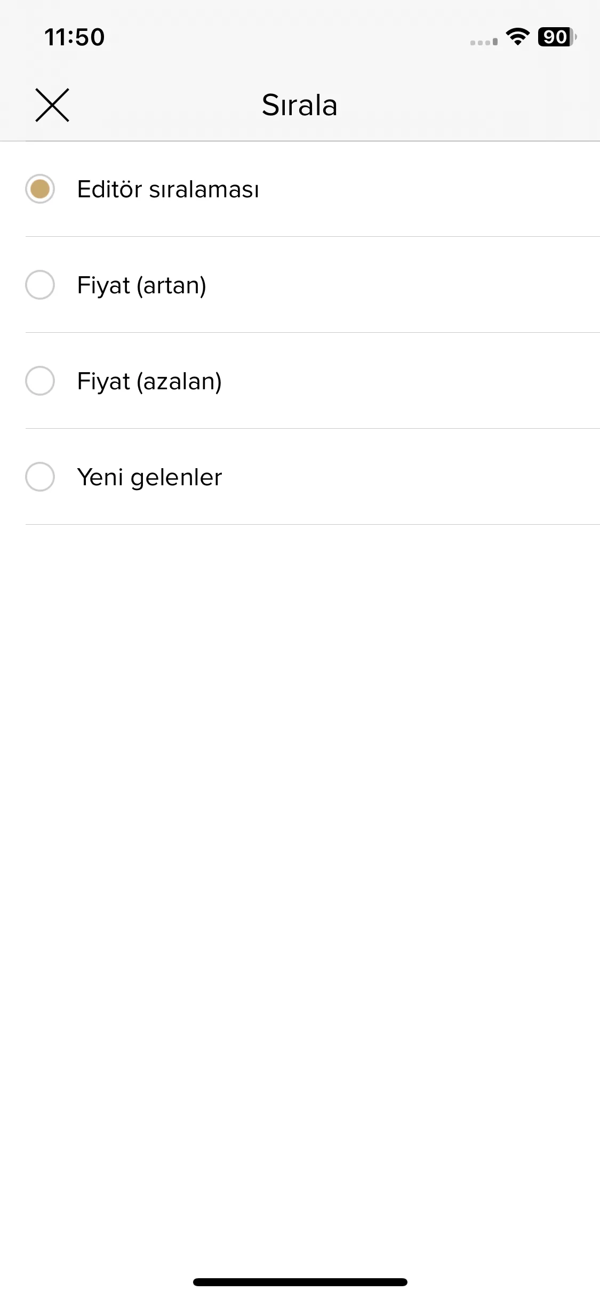
Task: Tap the Fiyat (azalan) label text
Action: 149,381
